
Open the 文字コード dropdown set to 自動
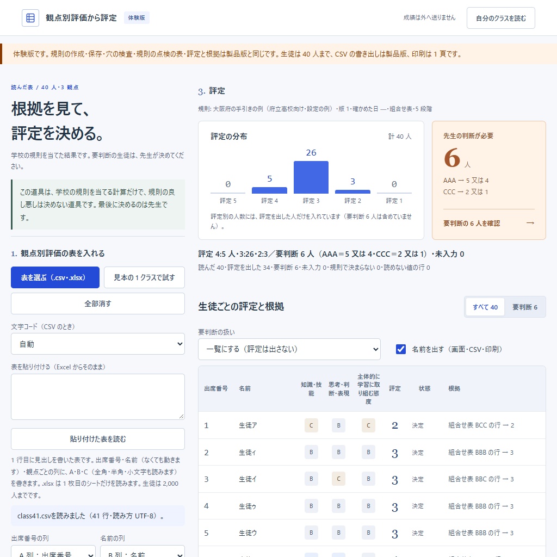pos(98,344)
